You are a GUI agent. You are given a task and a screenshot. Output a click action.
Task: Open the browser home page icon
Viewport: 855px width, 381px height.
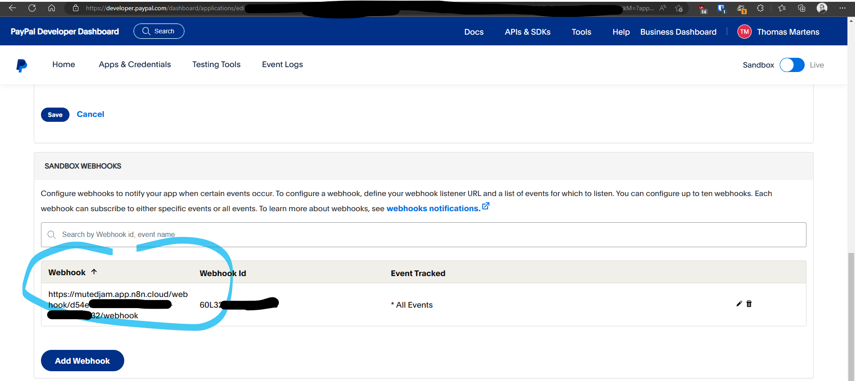pos(52,8)
